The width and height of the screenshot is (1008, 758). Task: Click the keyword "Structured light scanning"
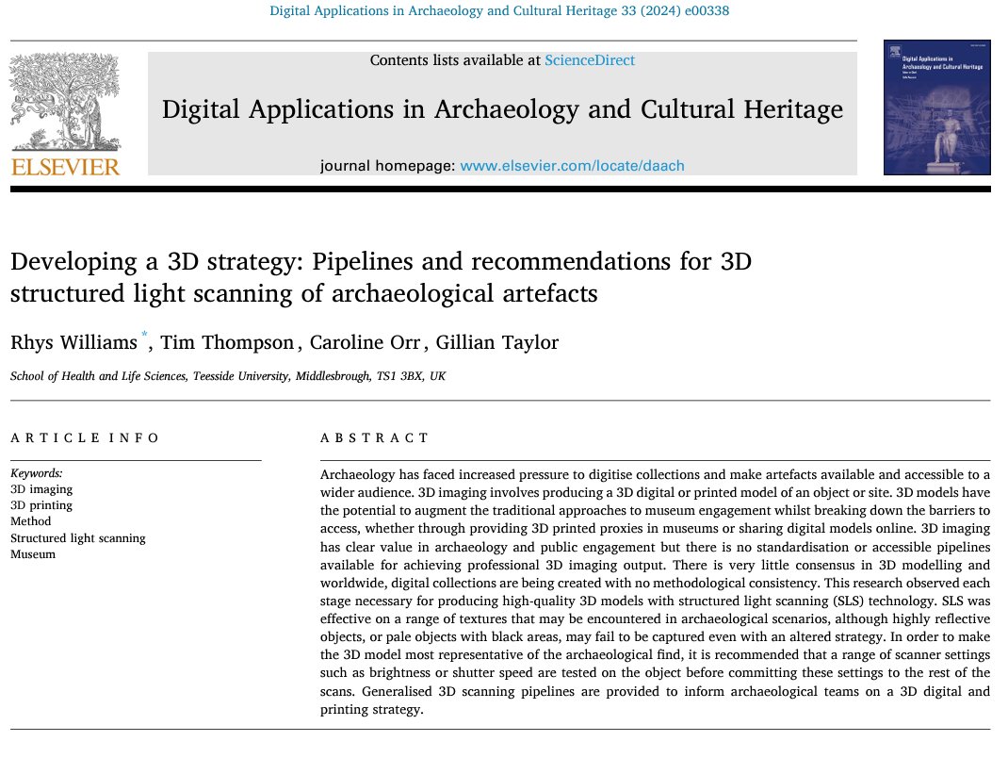point(78,538)
